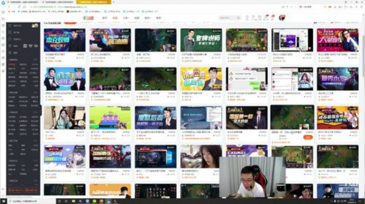Open the first bookmark with star icon
Viewport: 365px width, 204px height.
(x=12, y=11)
